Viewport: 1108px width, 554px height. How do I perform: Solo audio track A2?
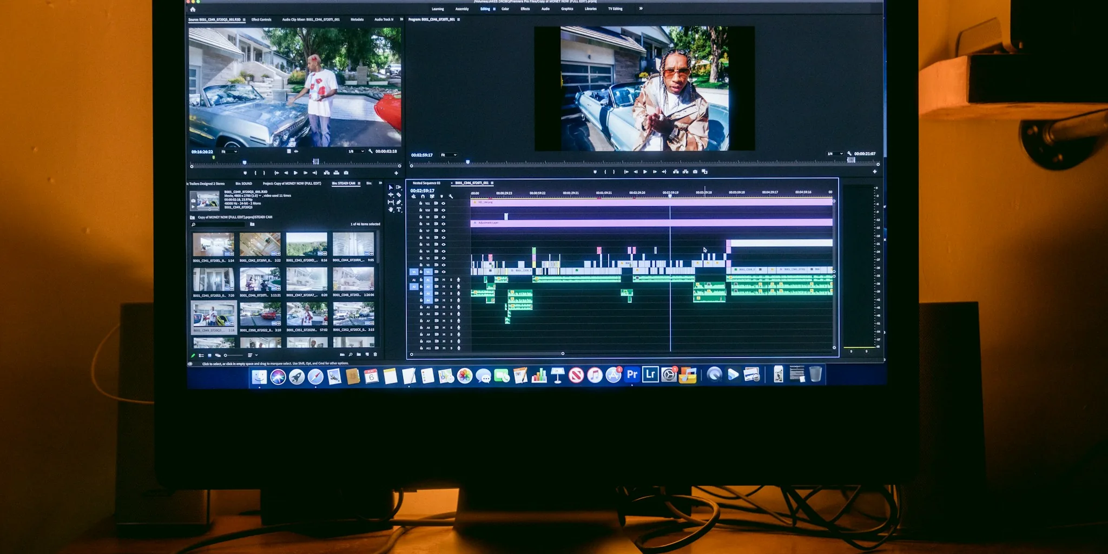click(451, 287)
